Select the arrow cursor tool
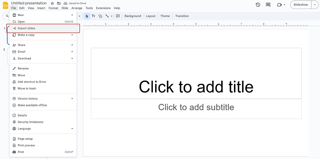 point(87,16)
